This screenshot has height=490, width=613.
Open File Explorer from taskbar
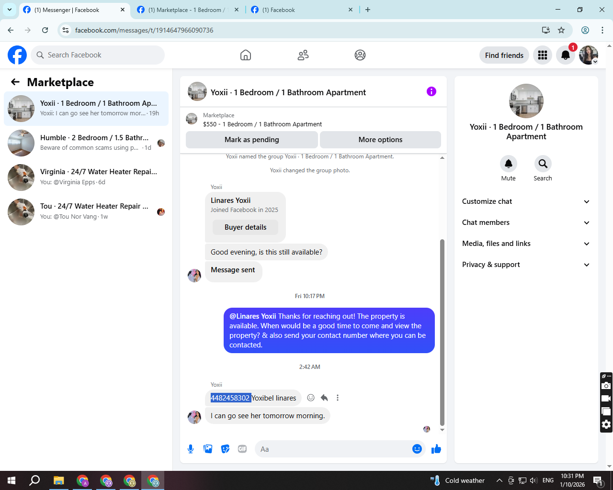(58, 480)
